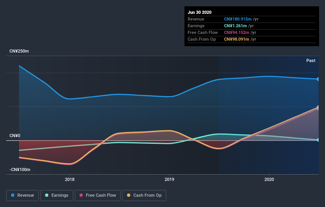Click the Past label in the chart
Image resolution: width=325 pixels, height=207 pixels.
point(311,60)
